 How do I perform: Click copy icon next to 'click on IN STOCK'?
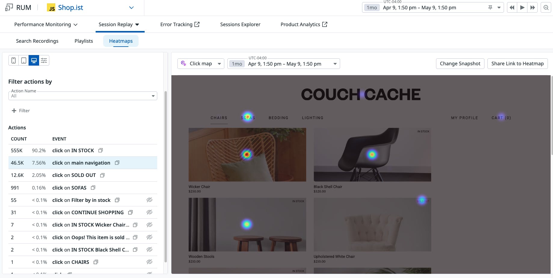(x=101, y=150)
